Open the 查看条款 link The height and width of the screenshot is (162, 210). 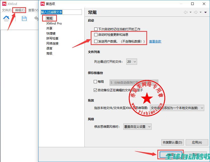coord(155,41)
